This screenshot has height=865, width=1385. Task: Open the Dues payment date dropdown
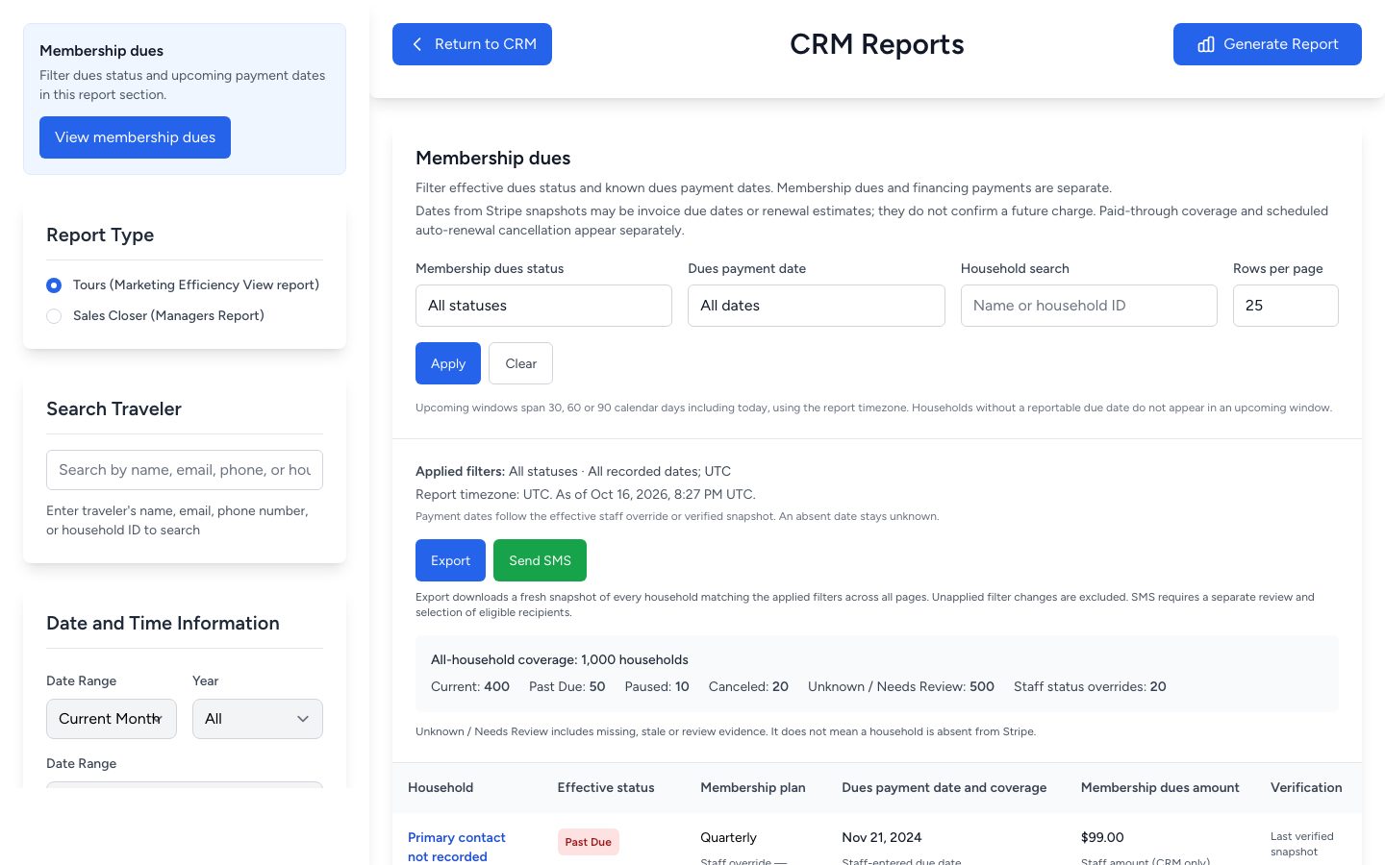(817, 306)
